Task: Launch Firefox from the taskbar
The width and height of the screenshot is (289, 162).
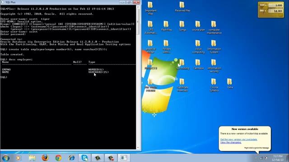Action: tap(45, 158)
